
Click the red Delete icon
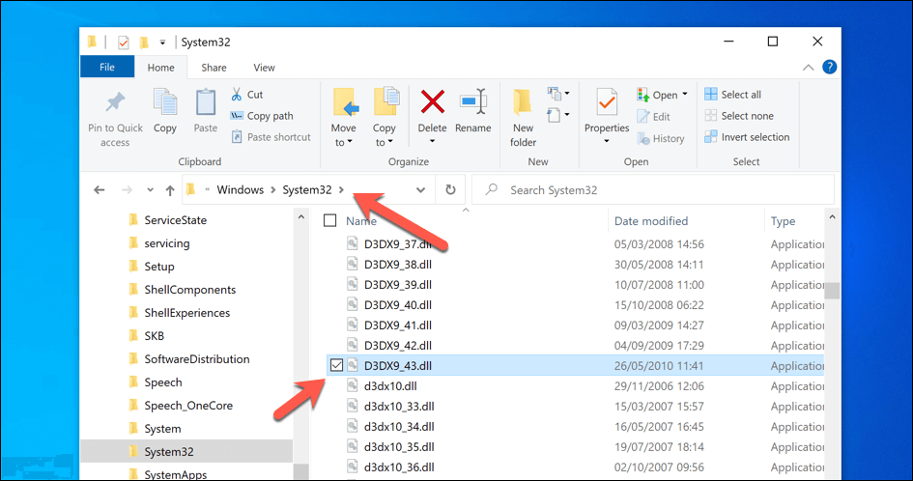coord(433,102)
